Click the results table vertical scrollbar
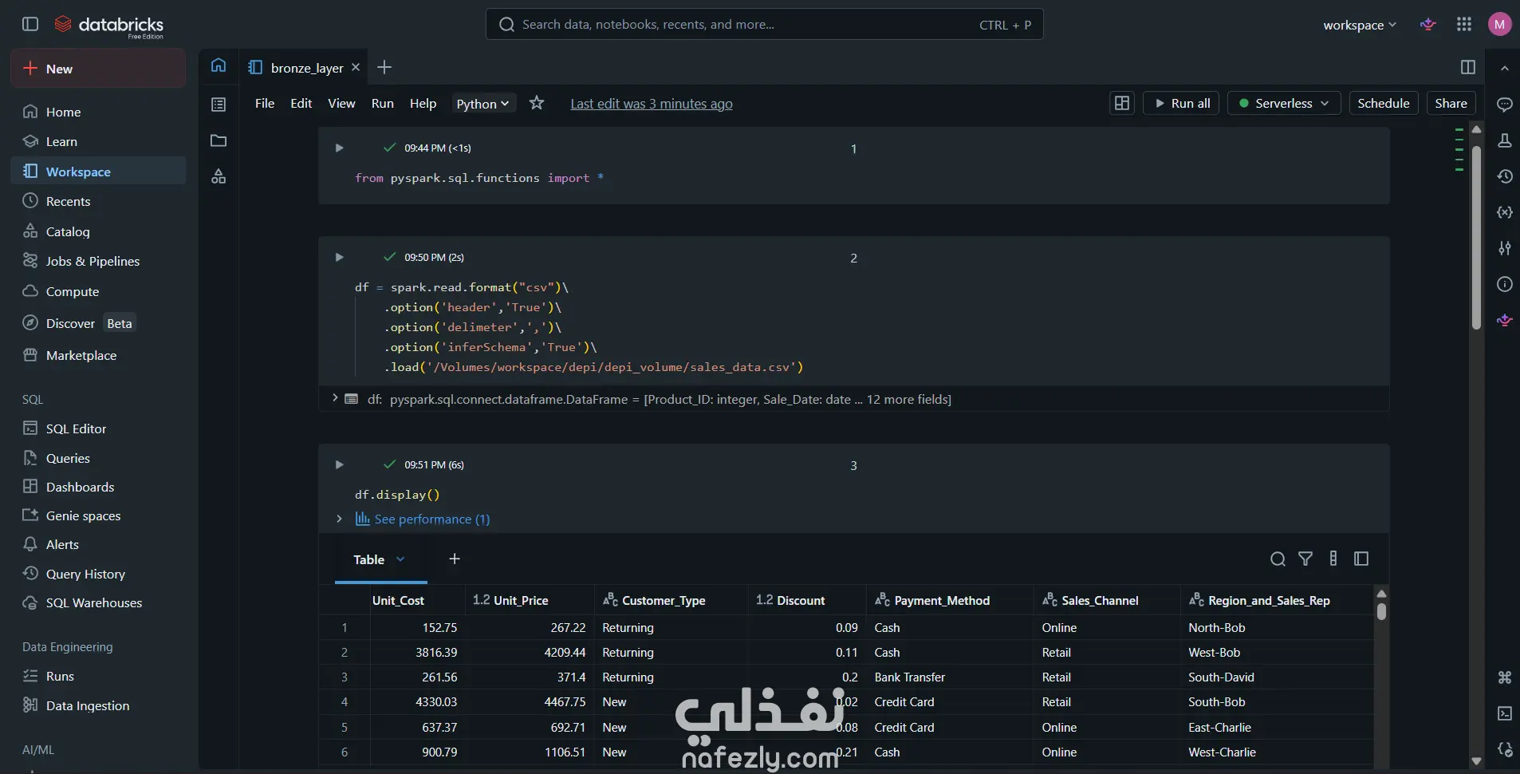Viewport: 1520px width, 774px height. (x=1381, y=611)
